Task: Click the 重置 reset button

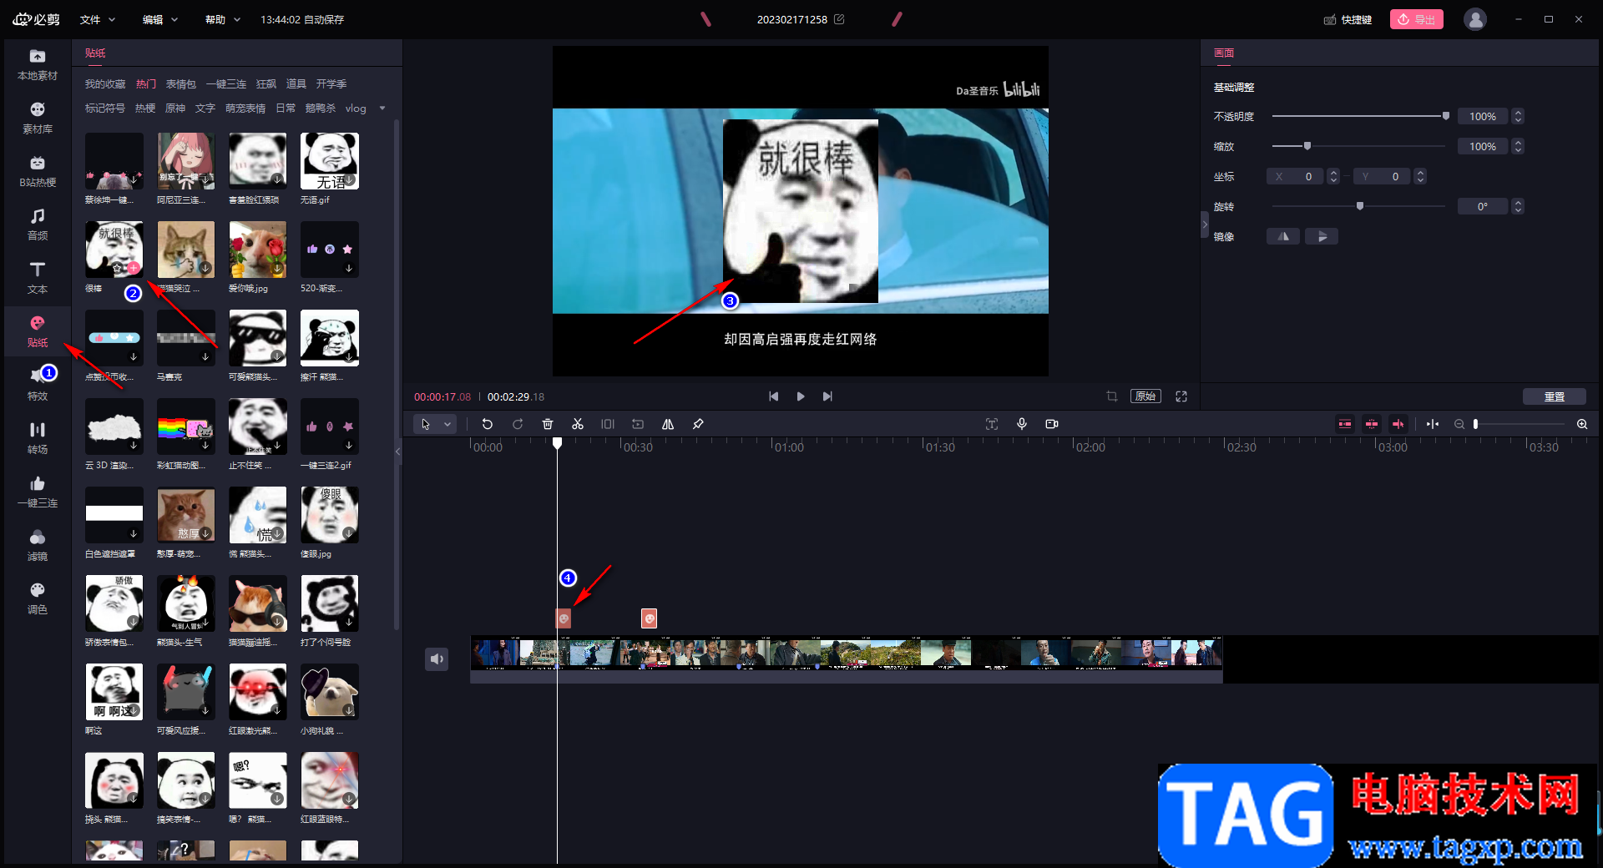Action: pyautogui.click(x=1555, y=396)
